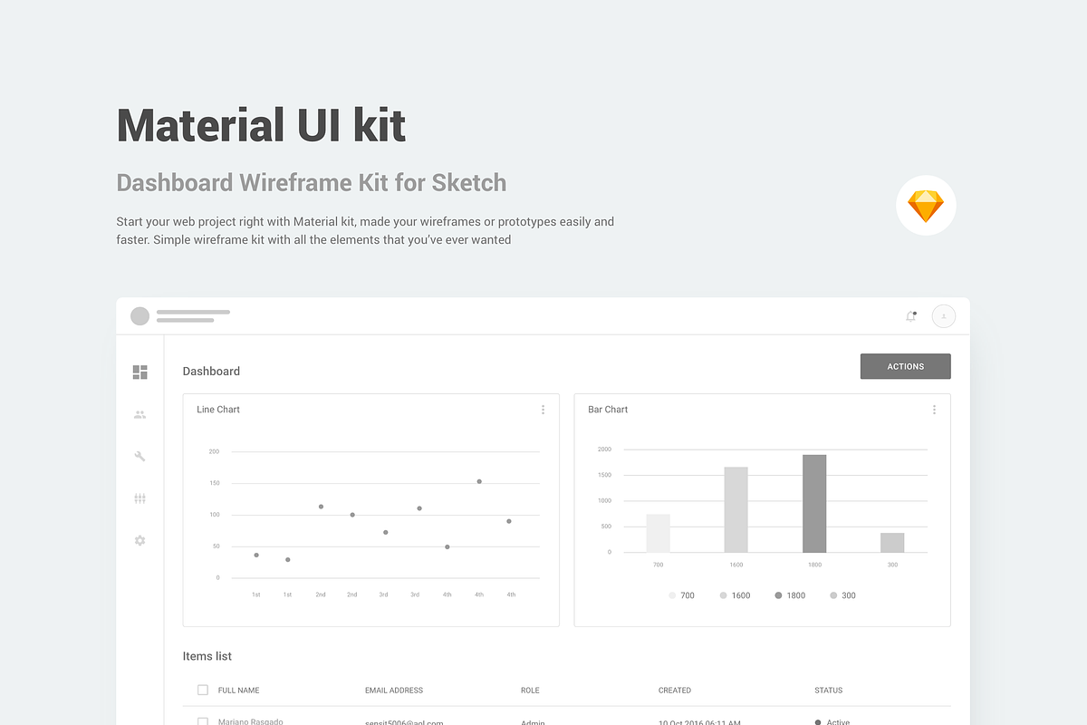
Task: Click the ACTIONS button
Action: pos(906,366)
